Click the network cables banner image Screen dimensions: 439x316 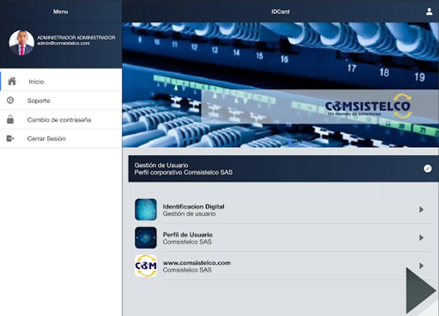(280, 85)
